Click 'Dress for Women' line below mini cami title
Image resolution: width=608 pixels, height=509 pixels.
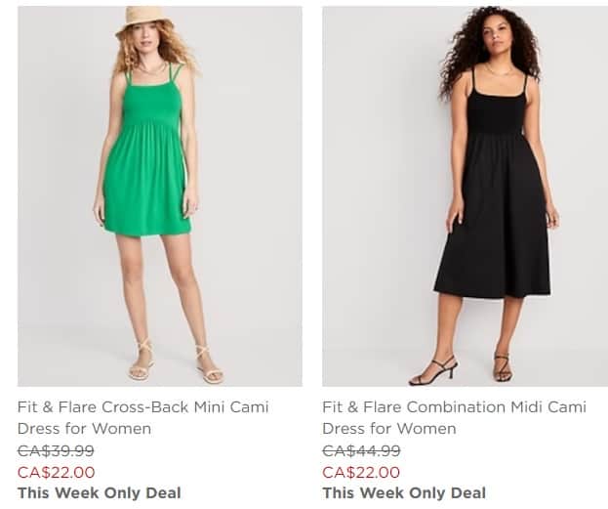point(84,428)
